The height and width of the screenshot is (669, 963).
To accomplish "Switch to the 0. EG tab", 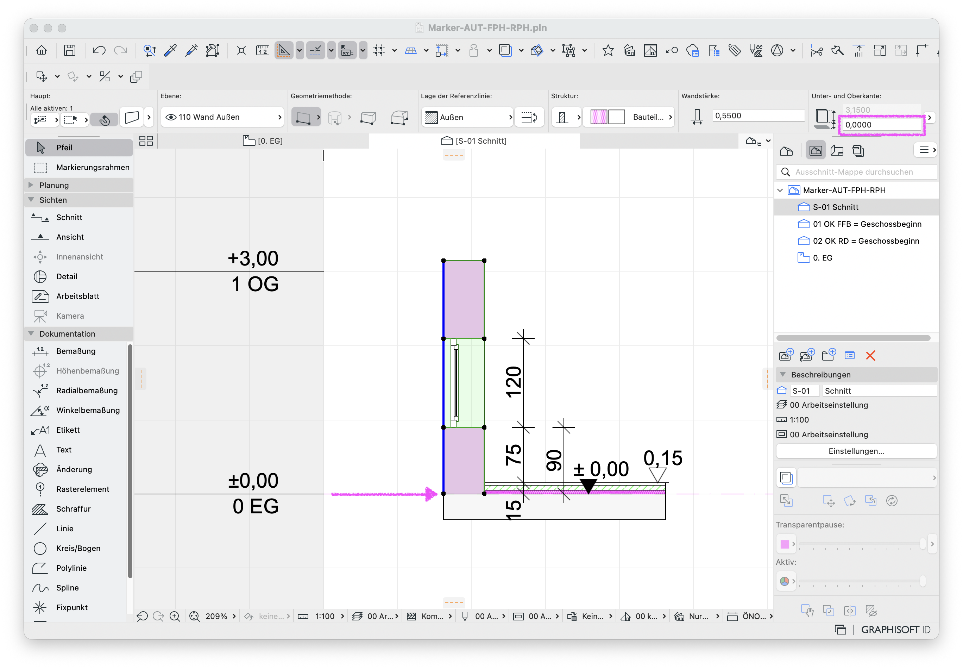I will (x=263, y=141).
